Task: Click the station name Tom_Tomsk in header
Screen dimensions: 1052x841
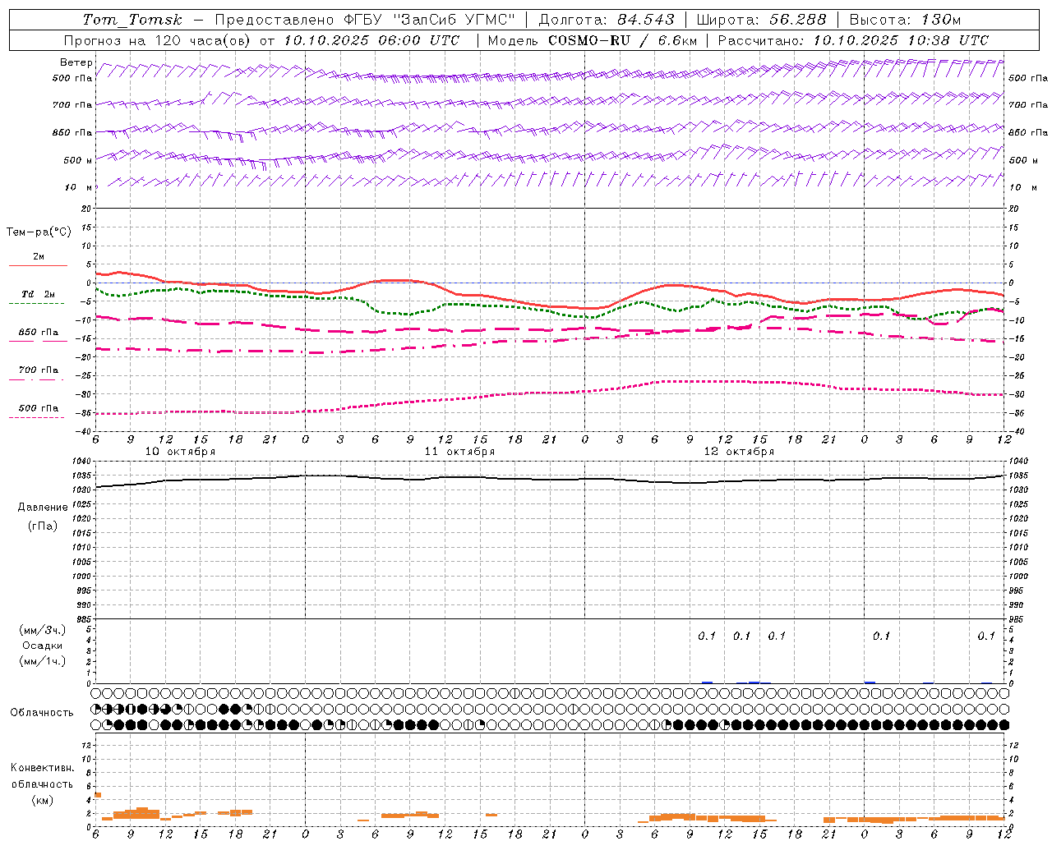Action: 132,20
